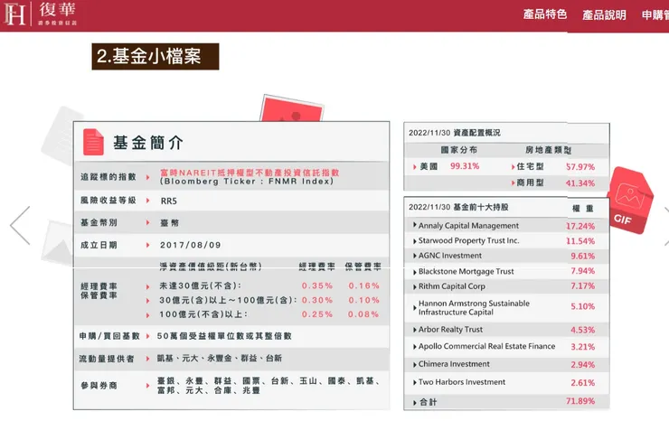Screen dimensions: 669x421
Task: Click the 基金簡介 title text
Action: (148, 143)
